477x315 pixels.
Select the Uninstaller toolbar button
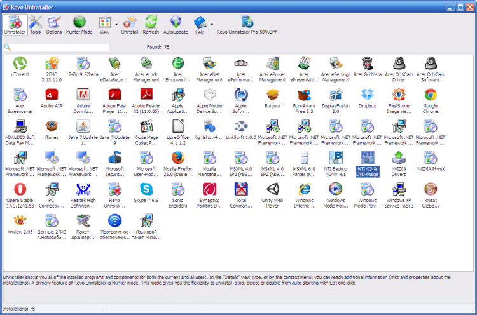point(15,25)
